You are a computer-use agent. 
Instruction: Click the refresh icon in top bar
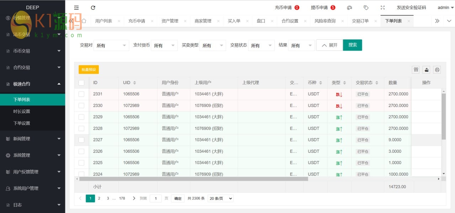pos(93,7)
